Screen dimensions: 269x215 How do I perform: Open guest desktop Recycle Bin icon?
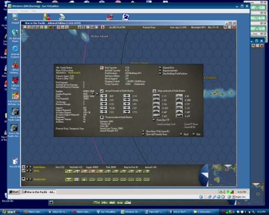point(15,163)
